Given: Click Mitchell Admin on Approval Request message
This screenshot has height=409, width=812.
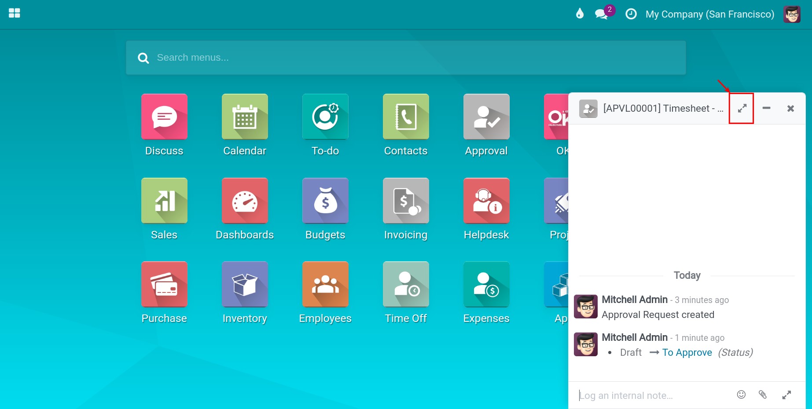Looking at the screenshot, I should (x=635, y=299).
